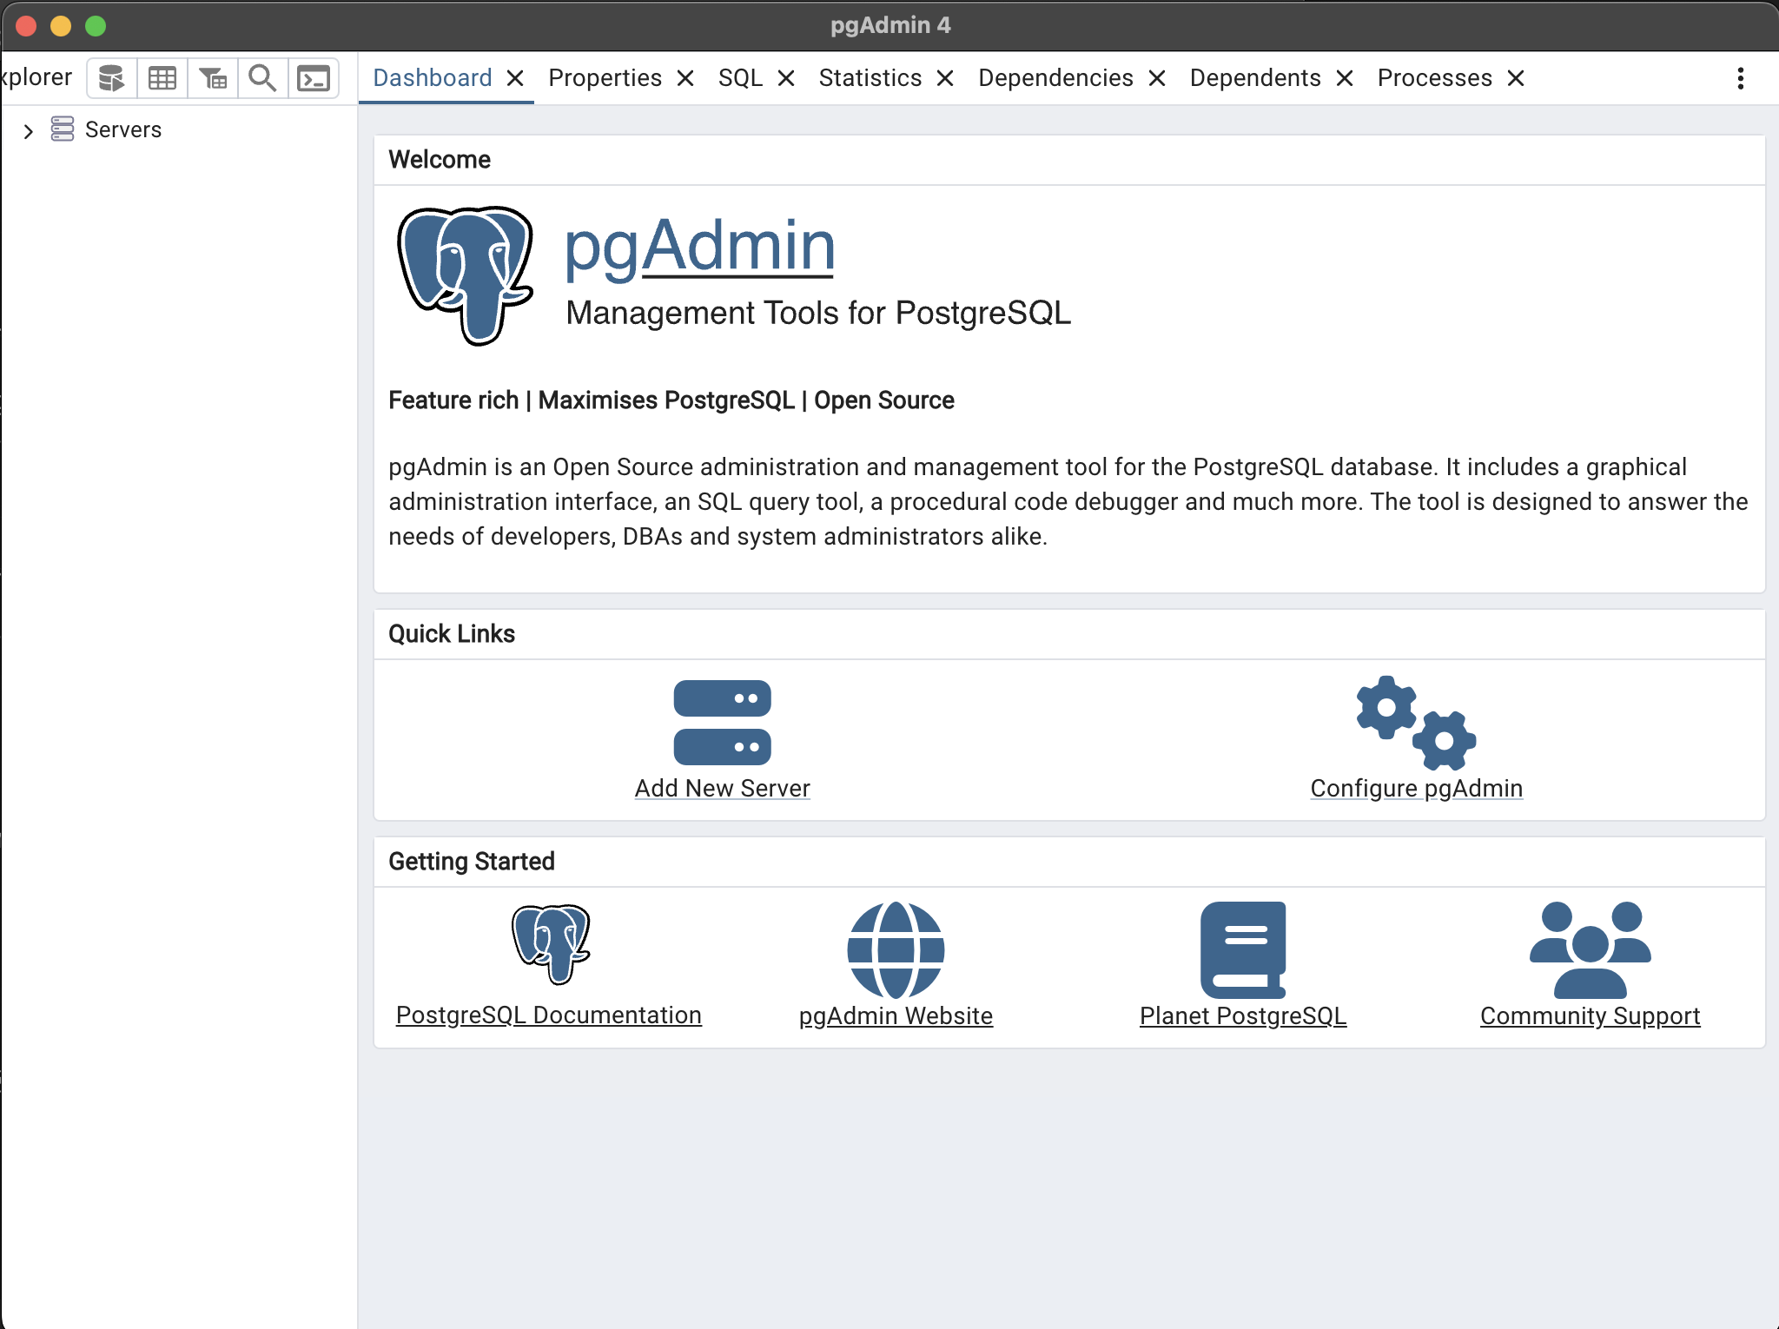This screenshot has width=1779, height=1329.
Task: Click the pgAdmin Website globe icon
Action: click(x=896, y=950)
